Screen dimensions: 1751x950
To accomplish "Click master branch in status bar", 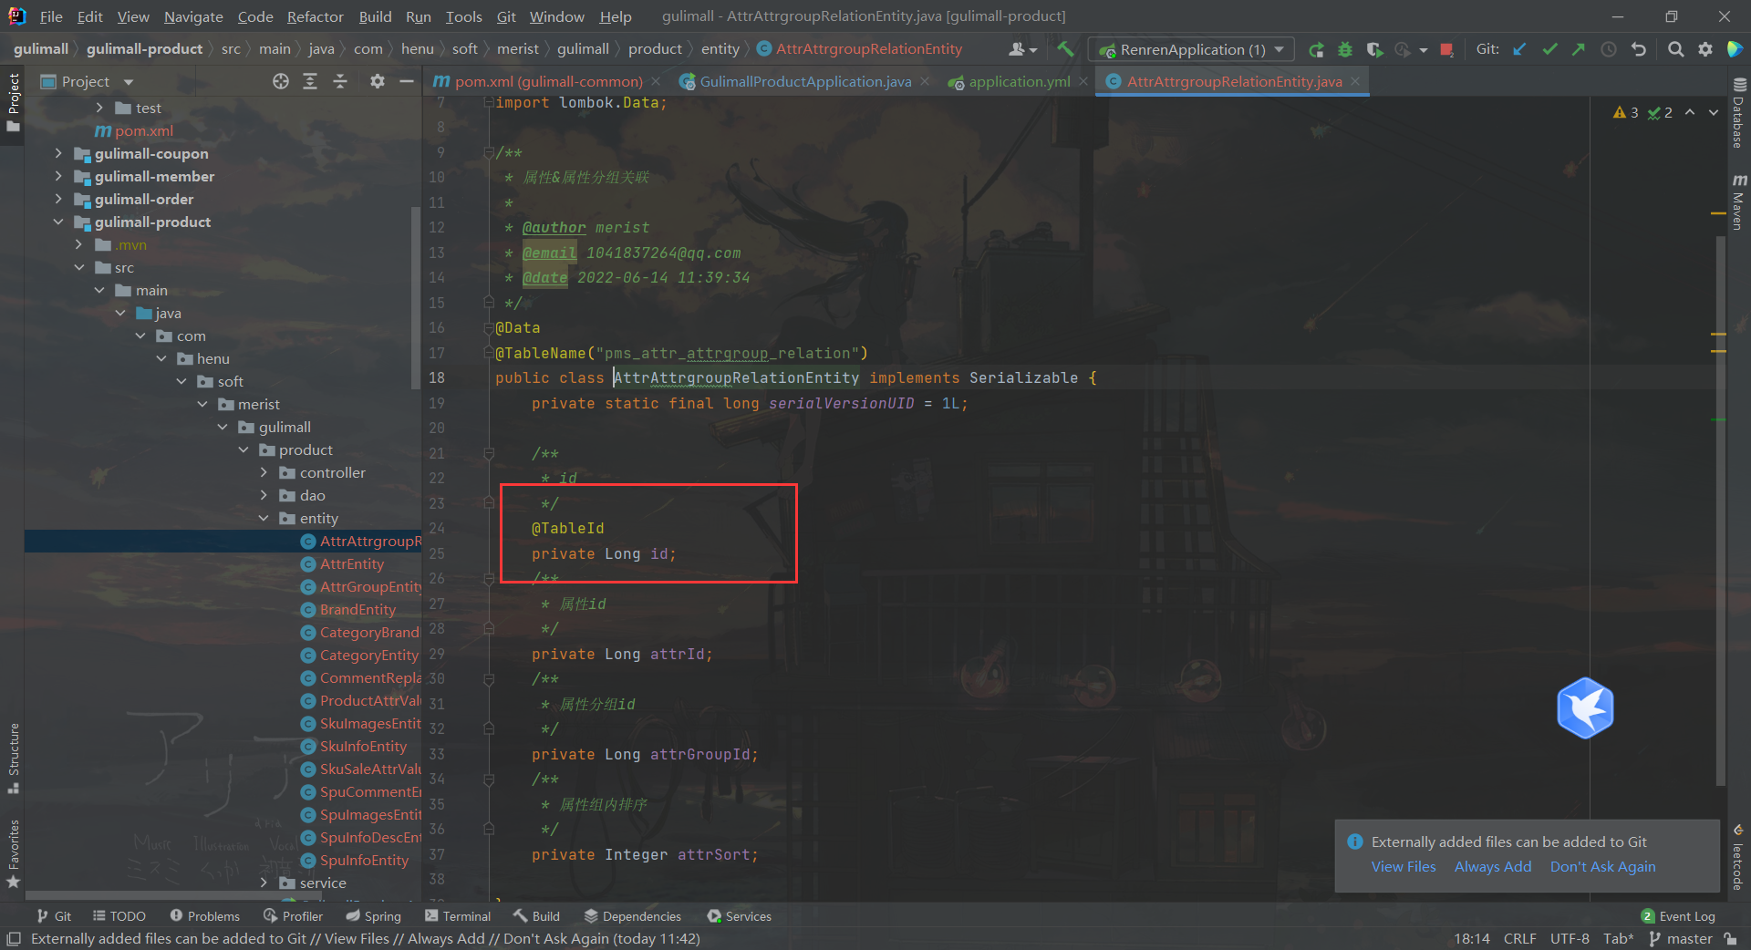I will click(x=1681, y=938).
